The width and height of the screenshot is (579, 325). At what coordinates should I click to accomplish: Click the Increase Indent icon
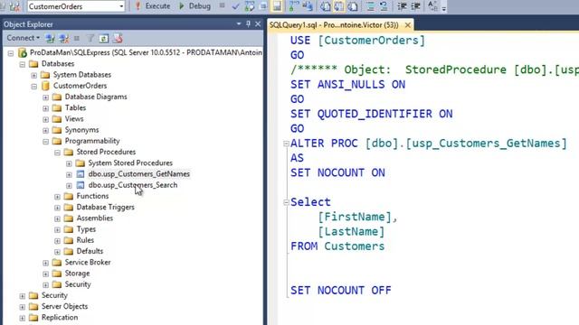coord(415,6)
